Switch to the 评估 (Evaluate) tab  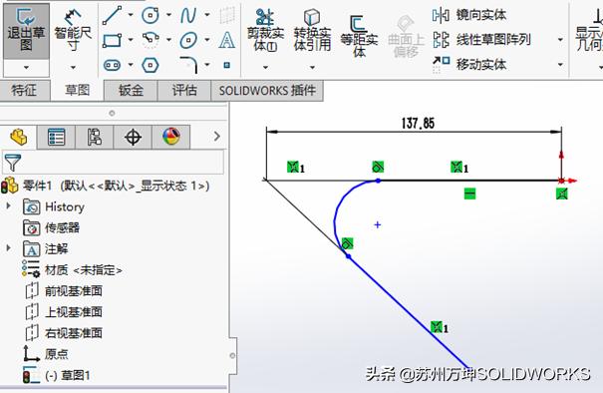click(184, 91)
